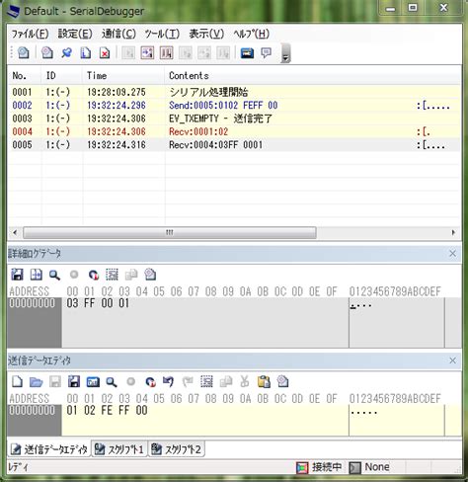Click the red X delete icon in top toolbar
468x482 pixels.
(x=105, y=53)
